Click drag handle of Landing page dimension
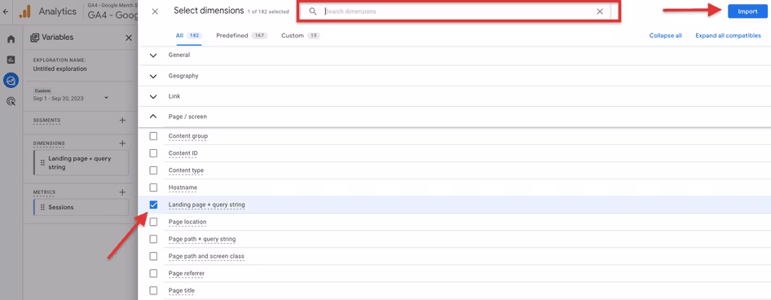The height and width of the screenshot is (300, 771). click(x=42, y=163)
